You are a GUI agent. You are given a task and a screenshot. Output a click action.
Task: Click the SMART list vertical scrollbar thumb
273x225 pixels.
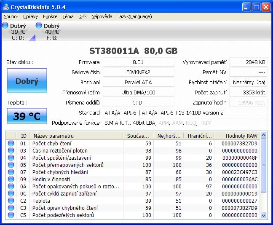point(264,166)
